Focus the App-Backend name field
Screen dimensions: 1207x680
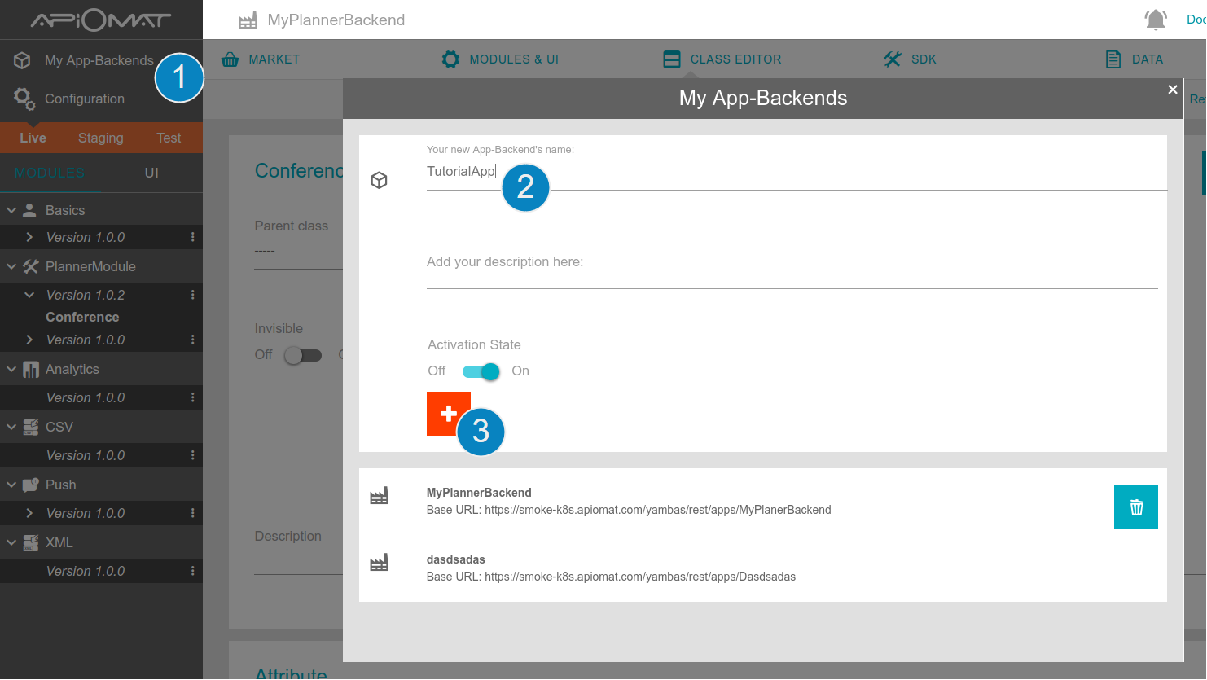tap(797, 172)
